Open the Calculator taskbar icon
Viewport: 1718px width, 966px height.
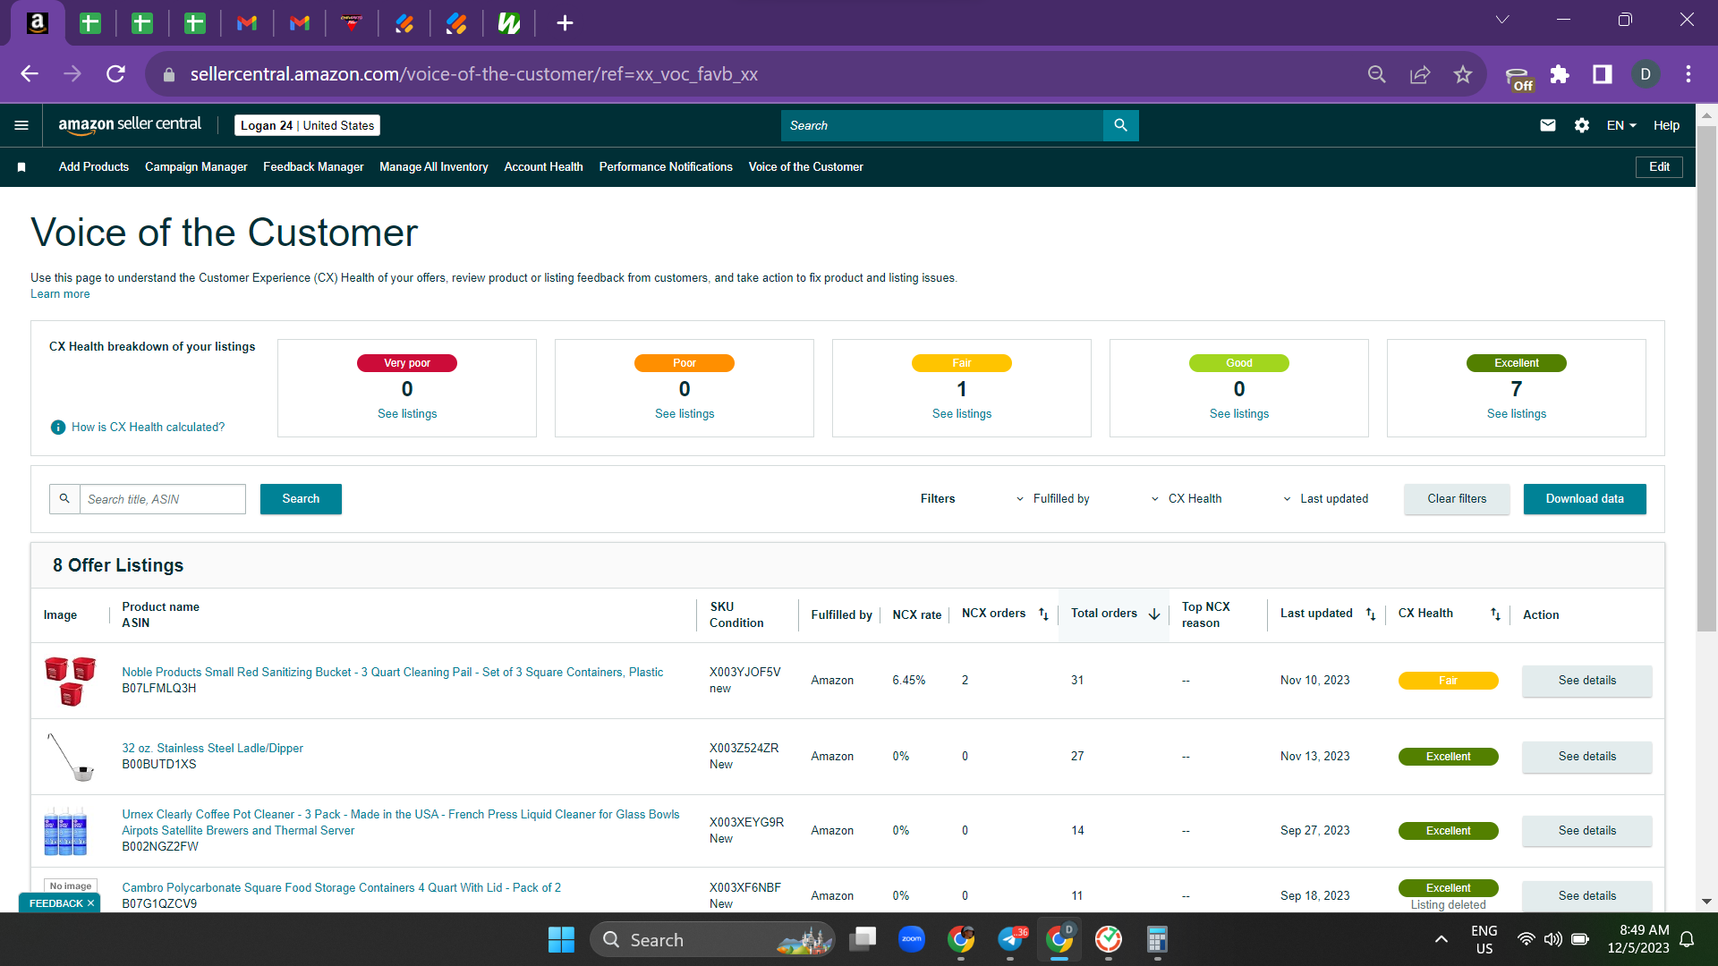click(x=1157, y=939)
